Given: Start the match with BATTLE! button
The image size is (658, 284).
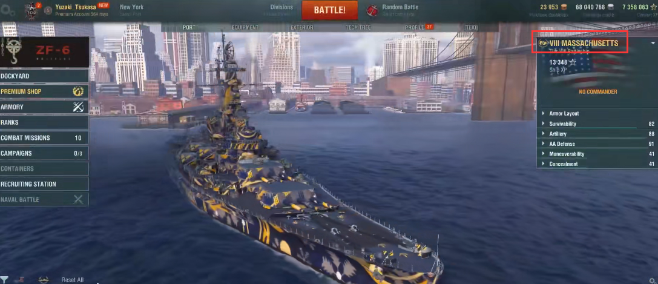Looking at the screenshot, I should tap(329, 10).
